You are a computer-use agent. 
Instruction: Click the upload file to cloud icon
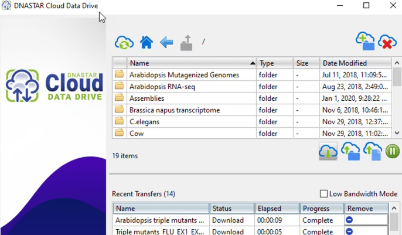pyautogui.click(x=373, y=151)
